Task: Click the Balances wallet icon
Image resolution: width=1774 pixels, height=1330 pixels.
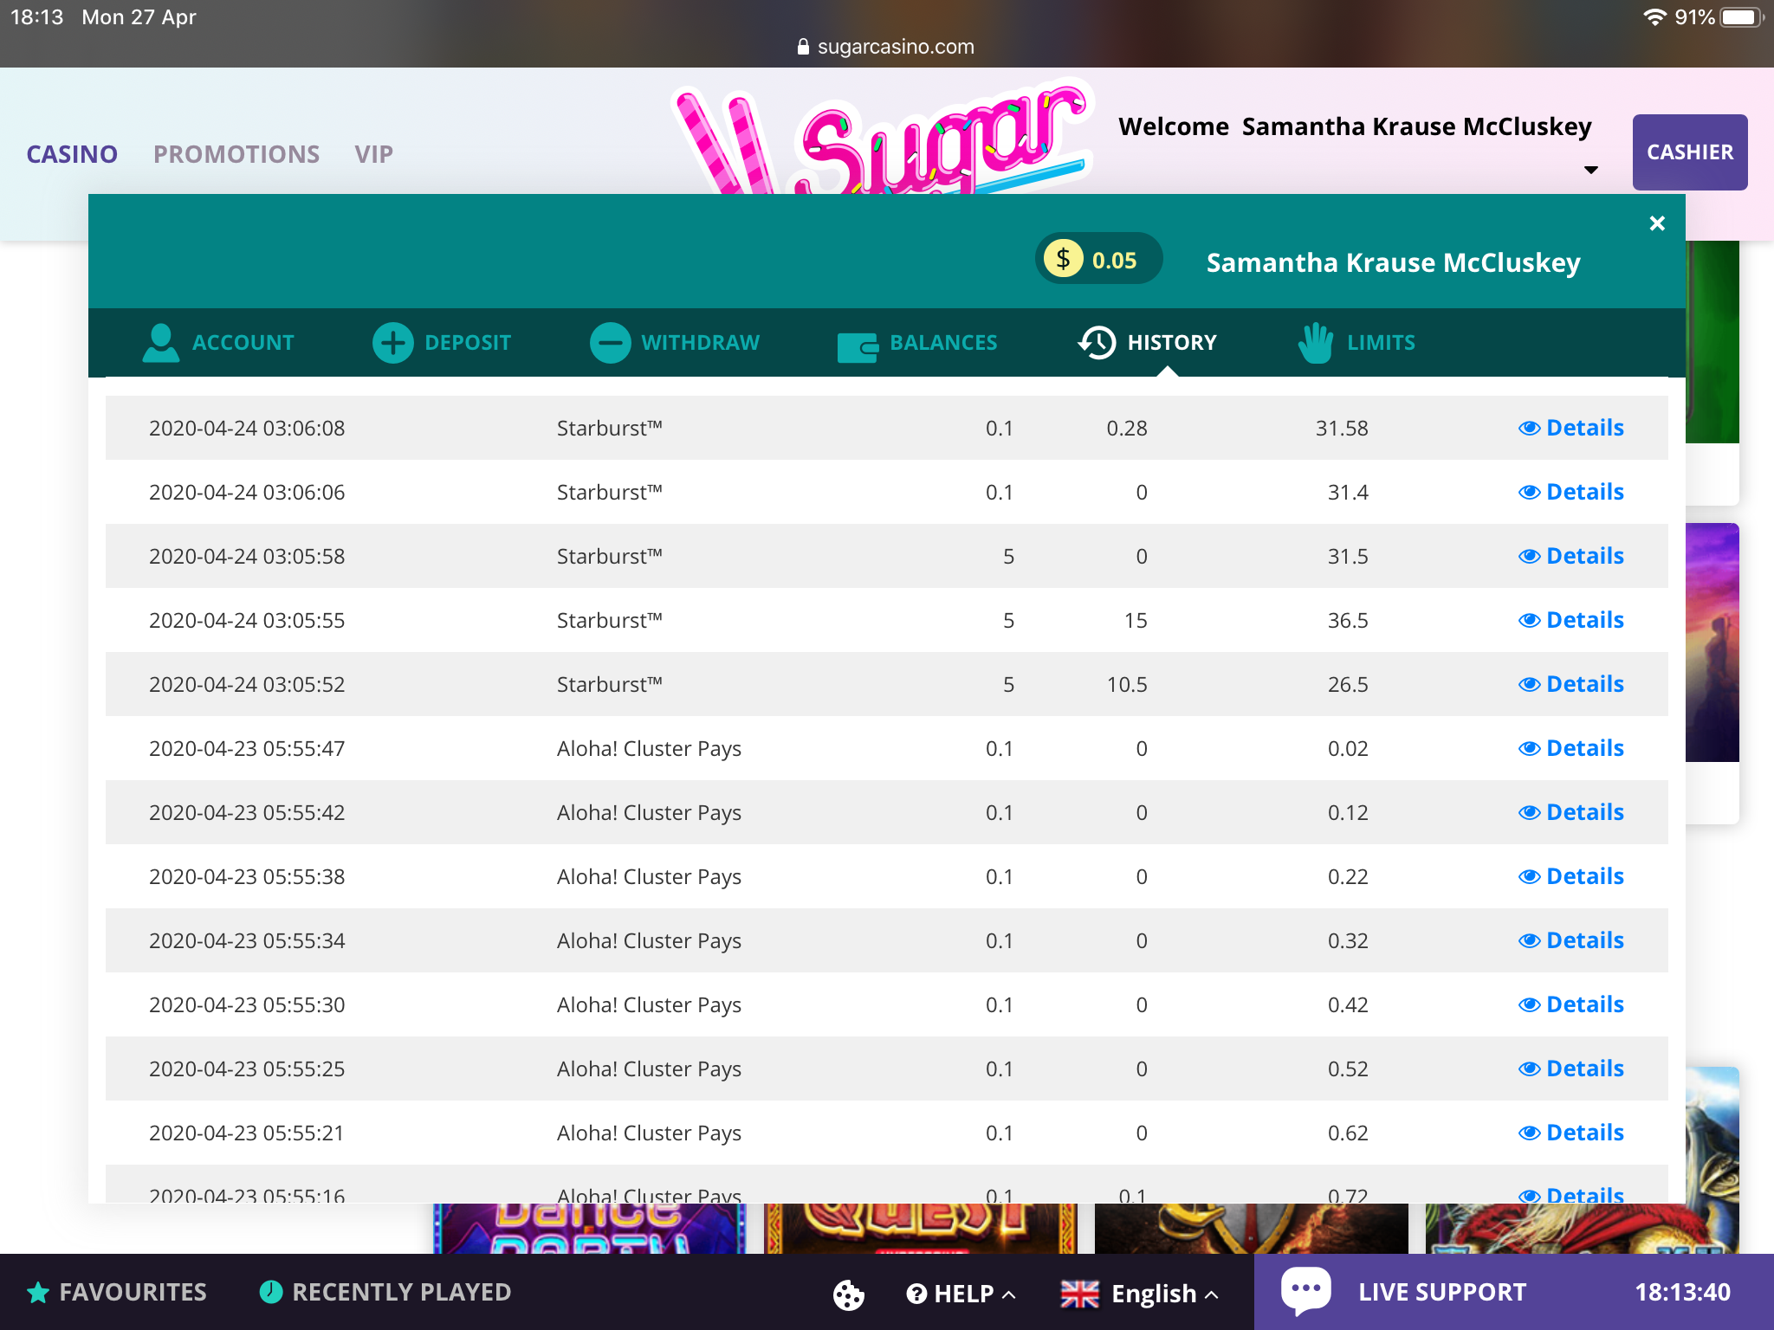Action: (x=858, y=346)
